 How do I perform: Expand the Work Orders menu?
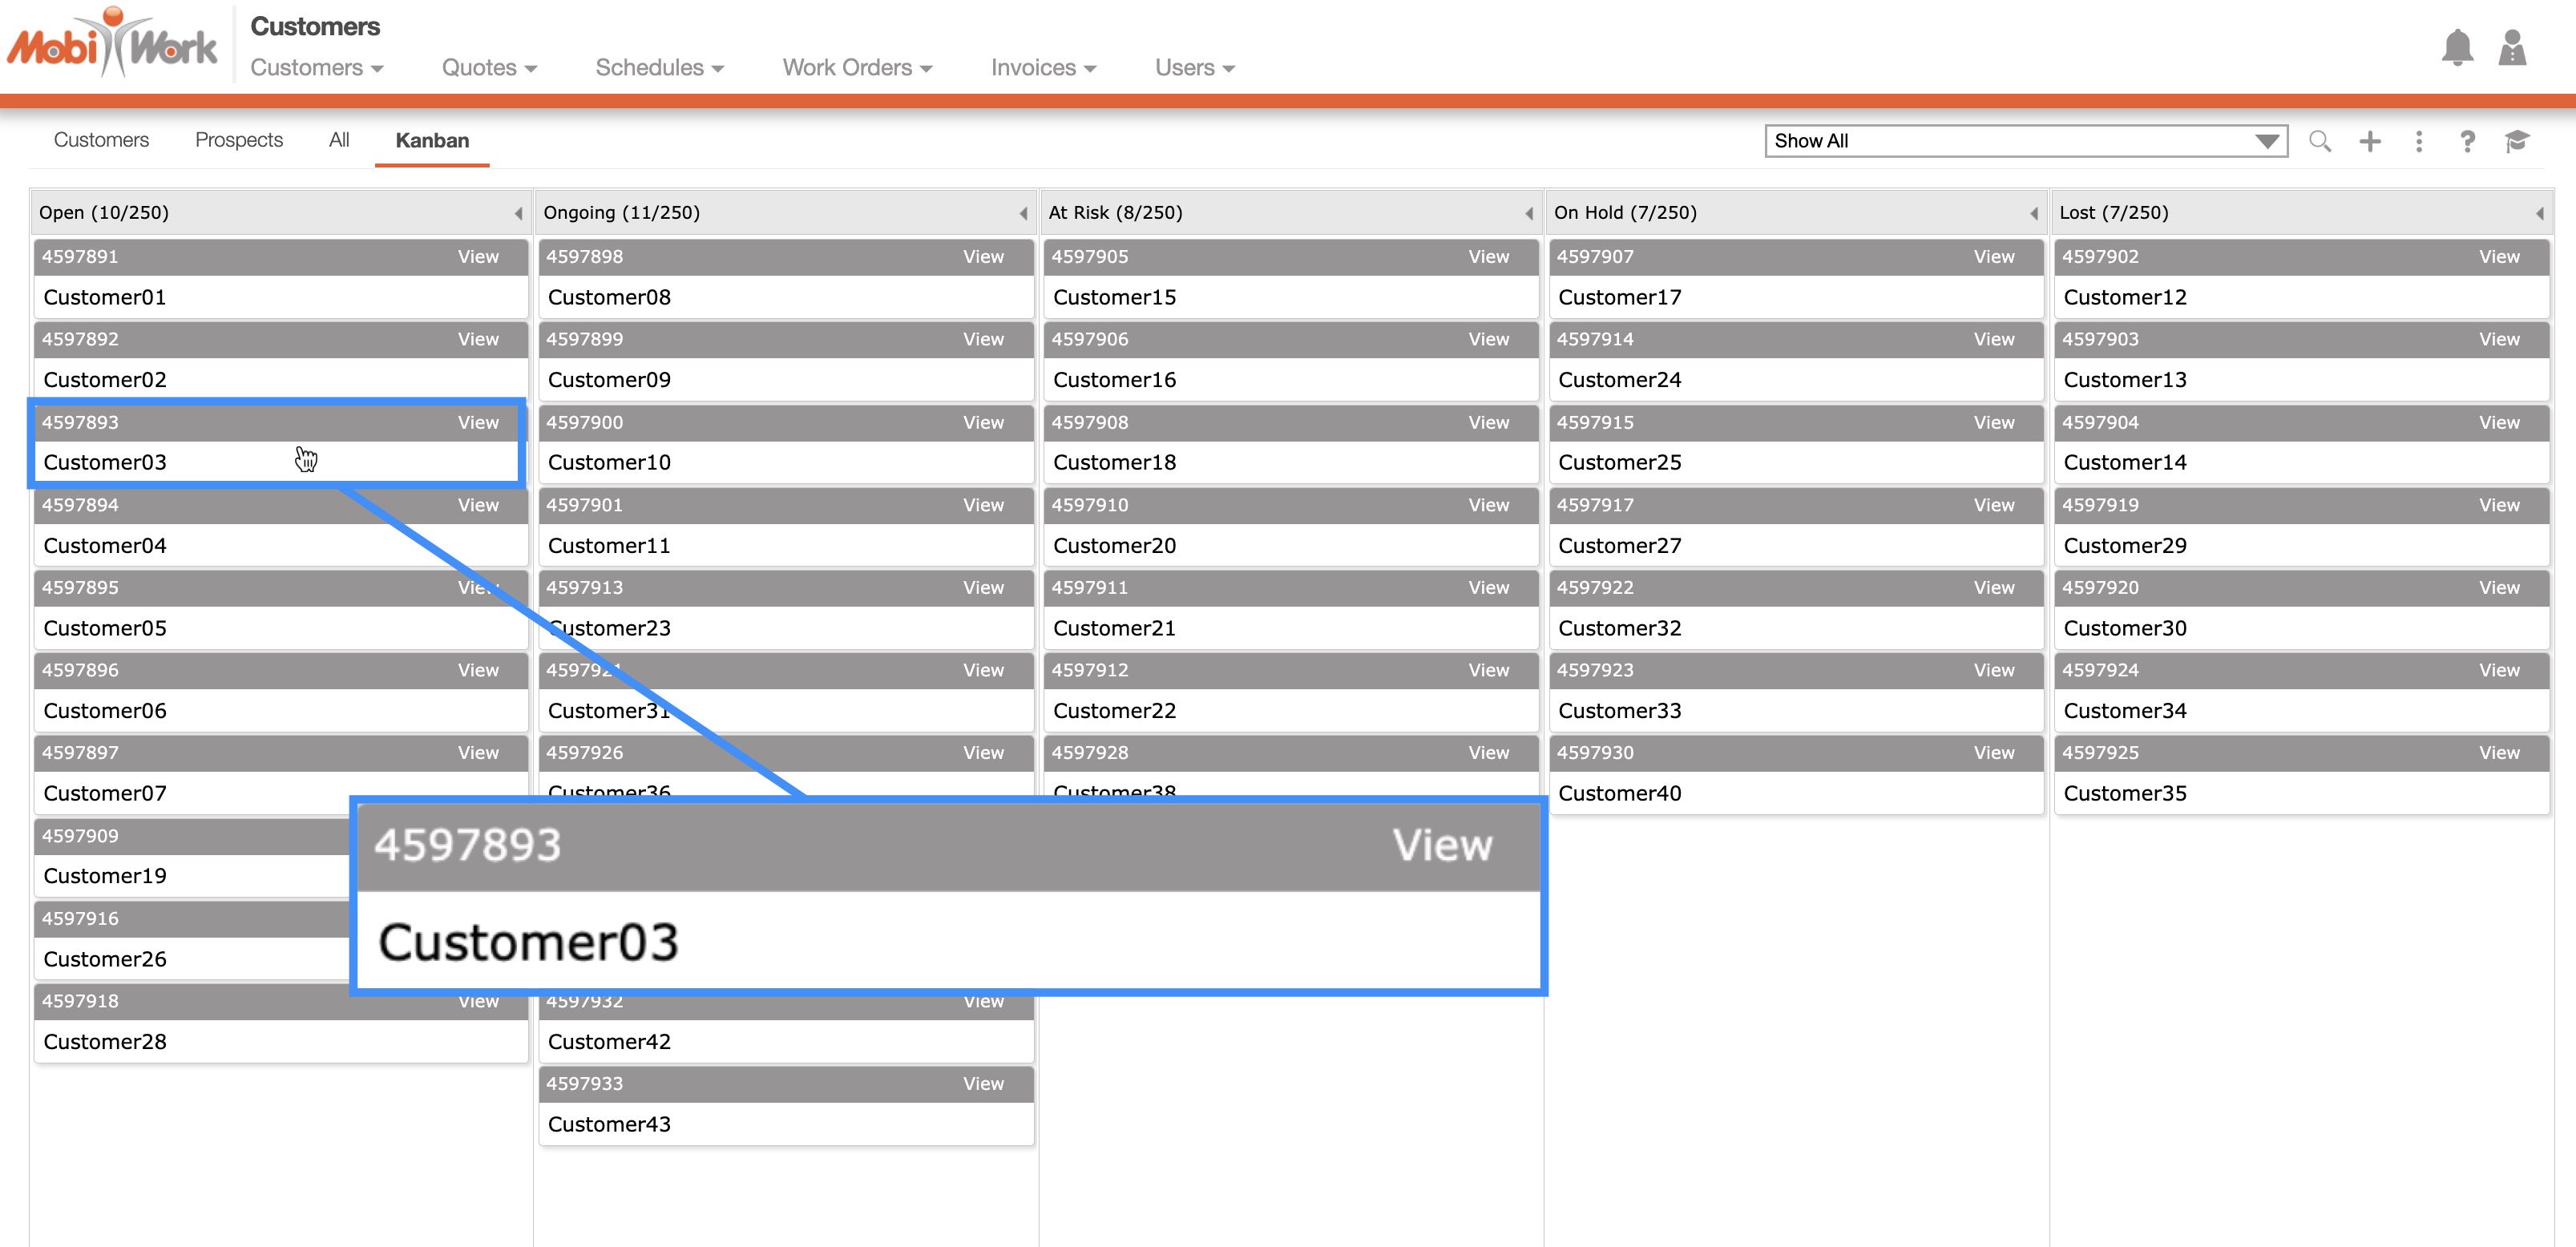(x=856, y=68)
